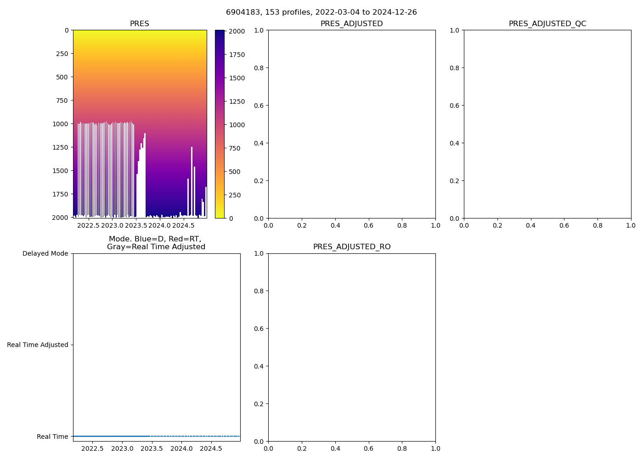This screenshot has width=643, height=459.
Task: Click the colorbar's 500 tick label
Action: [x=235, y=172]
